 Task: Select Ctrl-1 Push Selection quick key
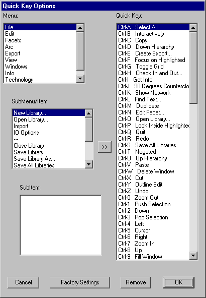point(153,204)
